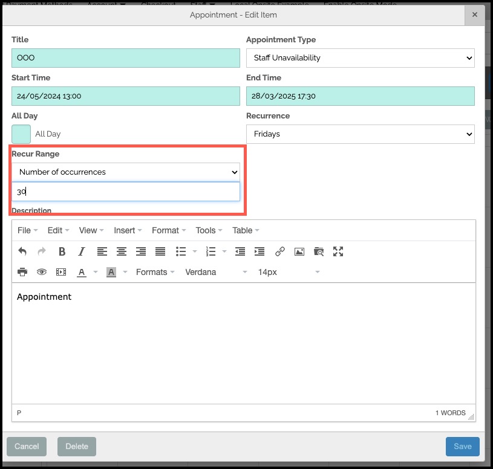This screenshot has height=469, width=493.
Task: Click the occurrences count field showing 30
Action: click(x=126, y=192)
